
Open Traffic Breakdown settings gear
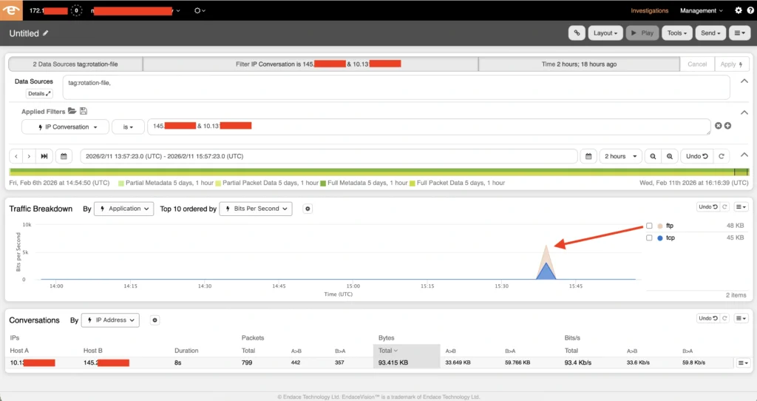tap(308, 209)
